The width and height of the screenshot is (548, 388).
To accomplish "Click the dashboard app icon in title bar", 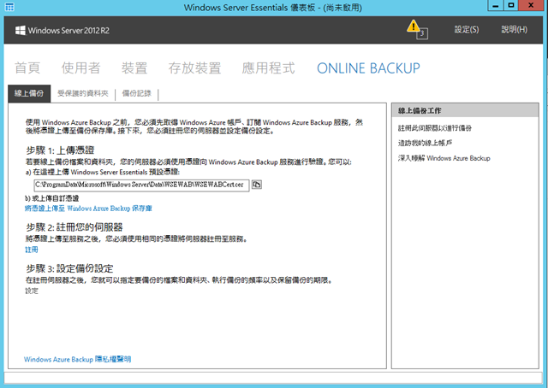I will pyautogui.click(x=9, y=7).
